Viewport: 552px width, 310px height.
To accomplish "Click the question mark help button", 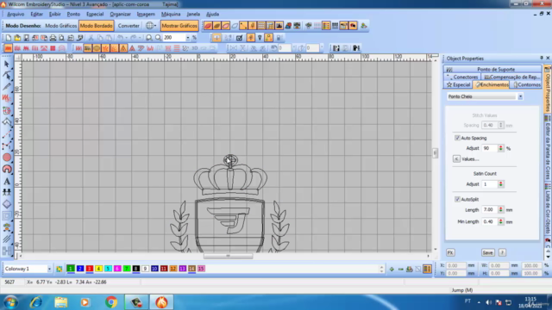I will point(502,252).
